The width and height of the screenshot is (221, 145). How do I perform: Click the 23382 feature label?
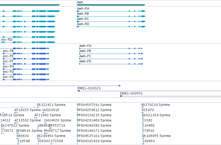(147, 120)
